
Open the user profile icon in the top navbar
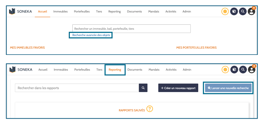(x=251, y=11)
